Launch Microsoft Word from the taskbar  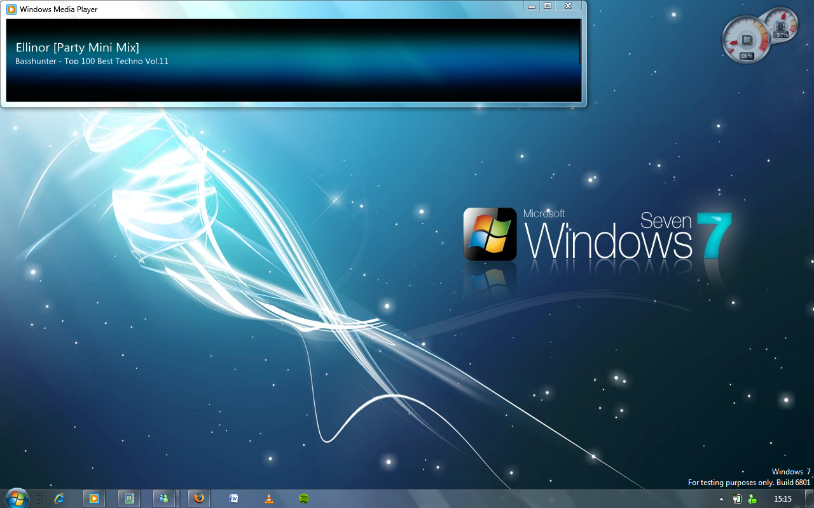pyautogui.click(x=234, y=498)
